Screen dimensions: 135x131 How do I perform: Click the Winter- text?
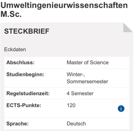[76, 75]
